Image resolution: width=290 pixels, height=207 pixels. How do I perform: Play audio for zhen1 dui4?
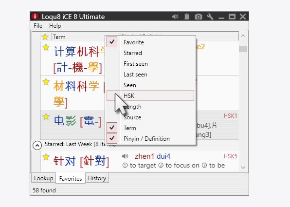125,156
